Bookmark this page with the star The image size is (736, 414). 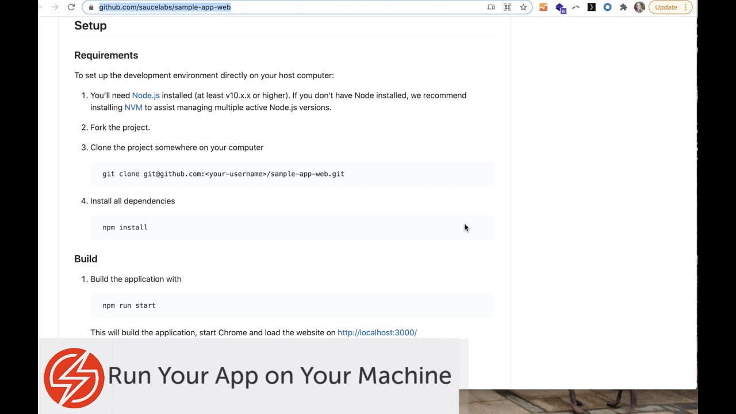click(523, 7)
